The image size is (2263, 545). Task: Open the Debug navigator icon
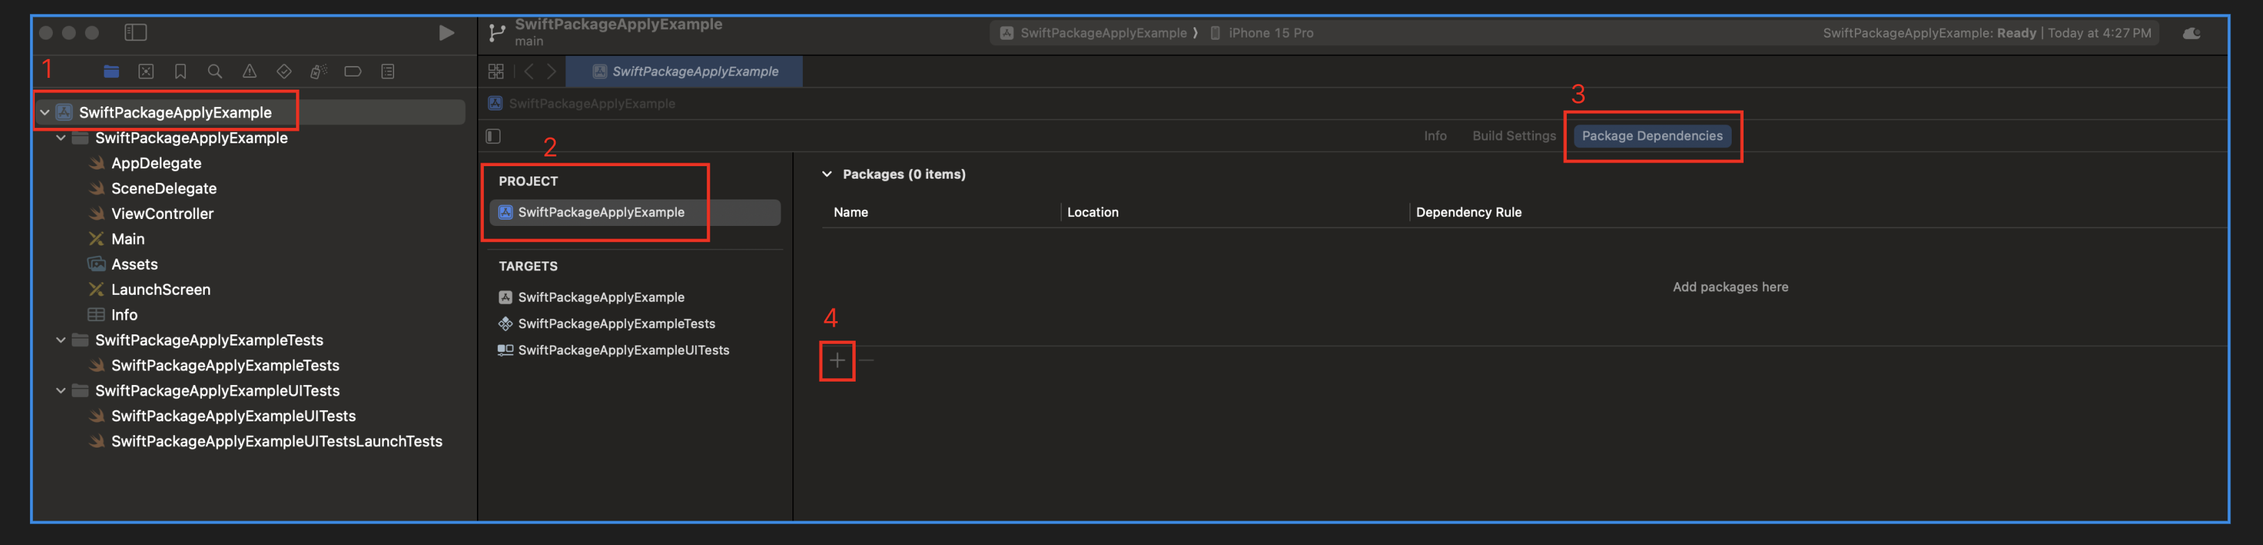pos(319,71)
